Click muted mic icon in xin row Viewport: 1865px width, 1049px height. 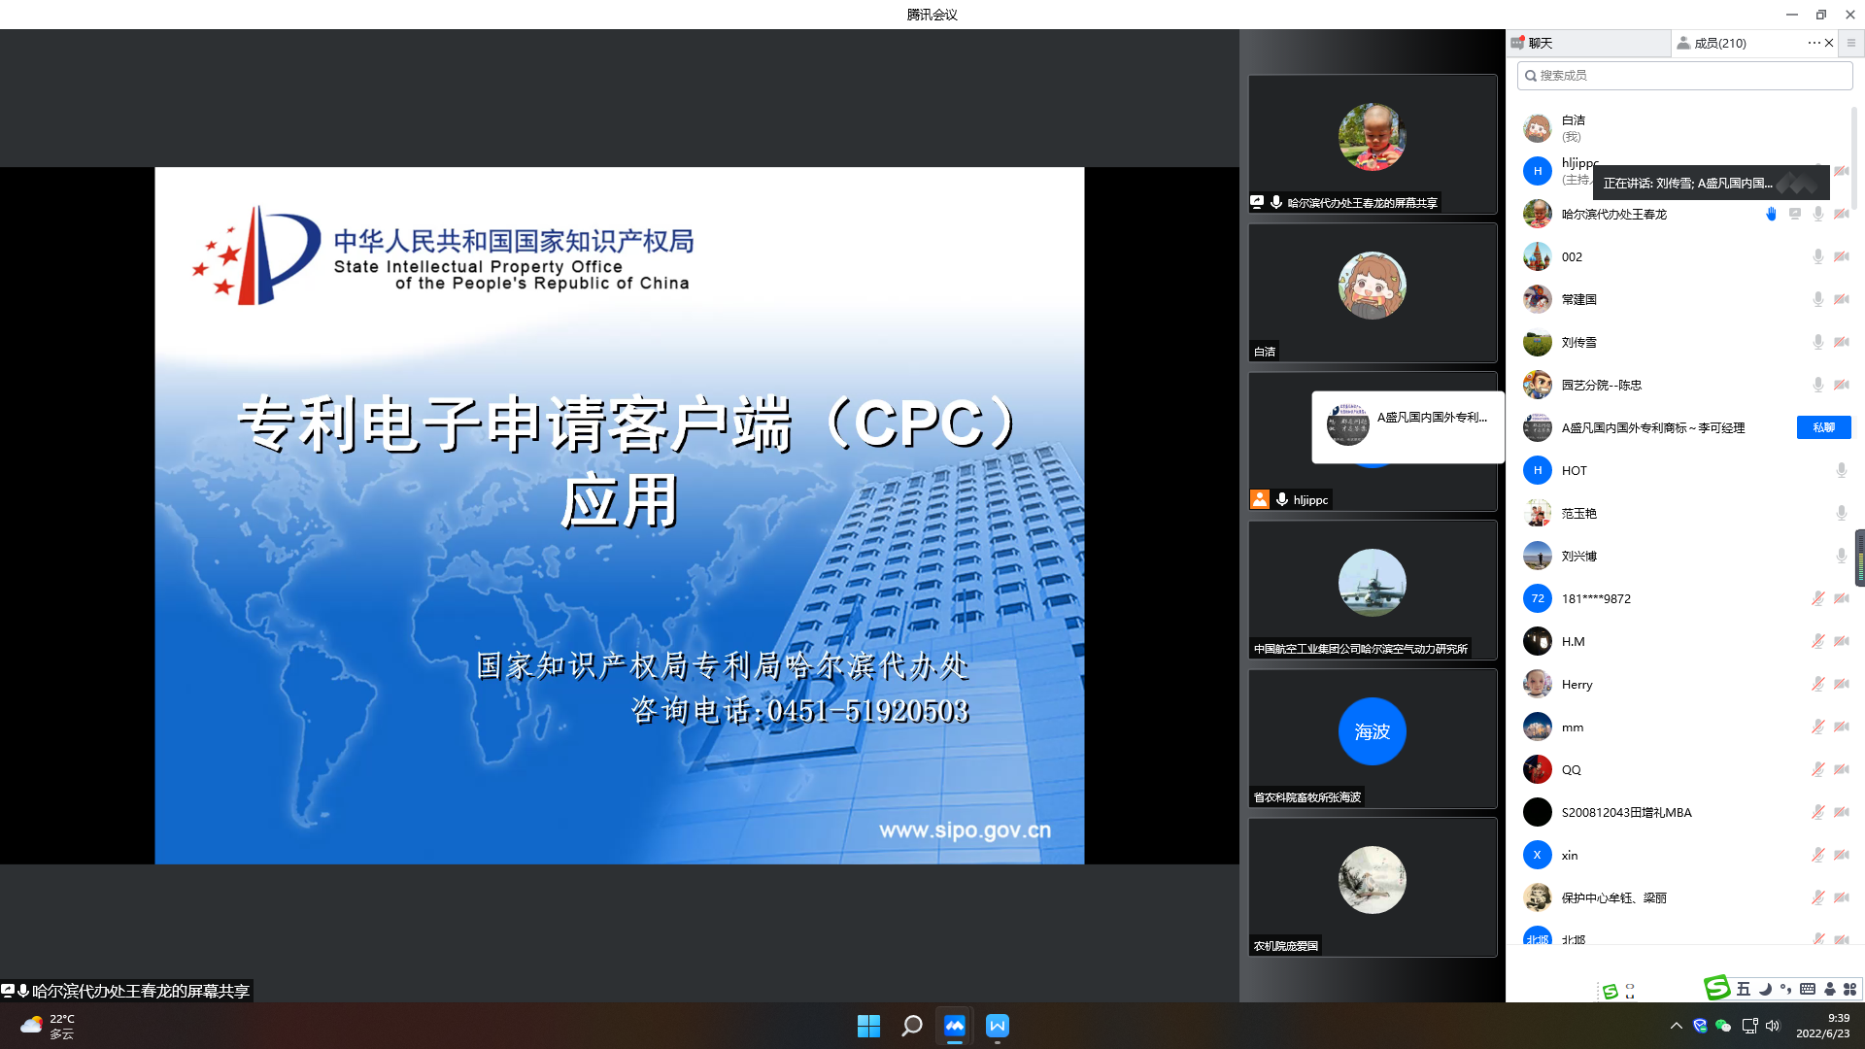pyautogui.click(x=1818, y=855)
